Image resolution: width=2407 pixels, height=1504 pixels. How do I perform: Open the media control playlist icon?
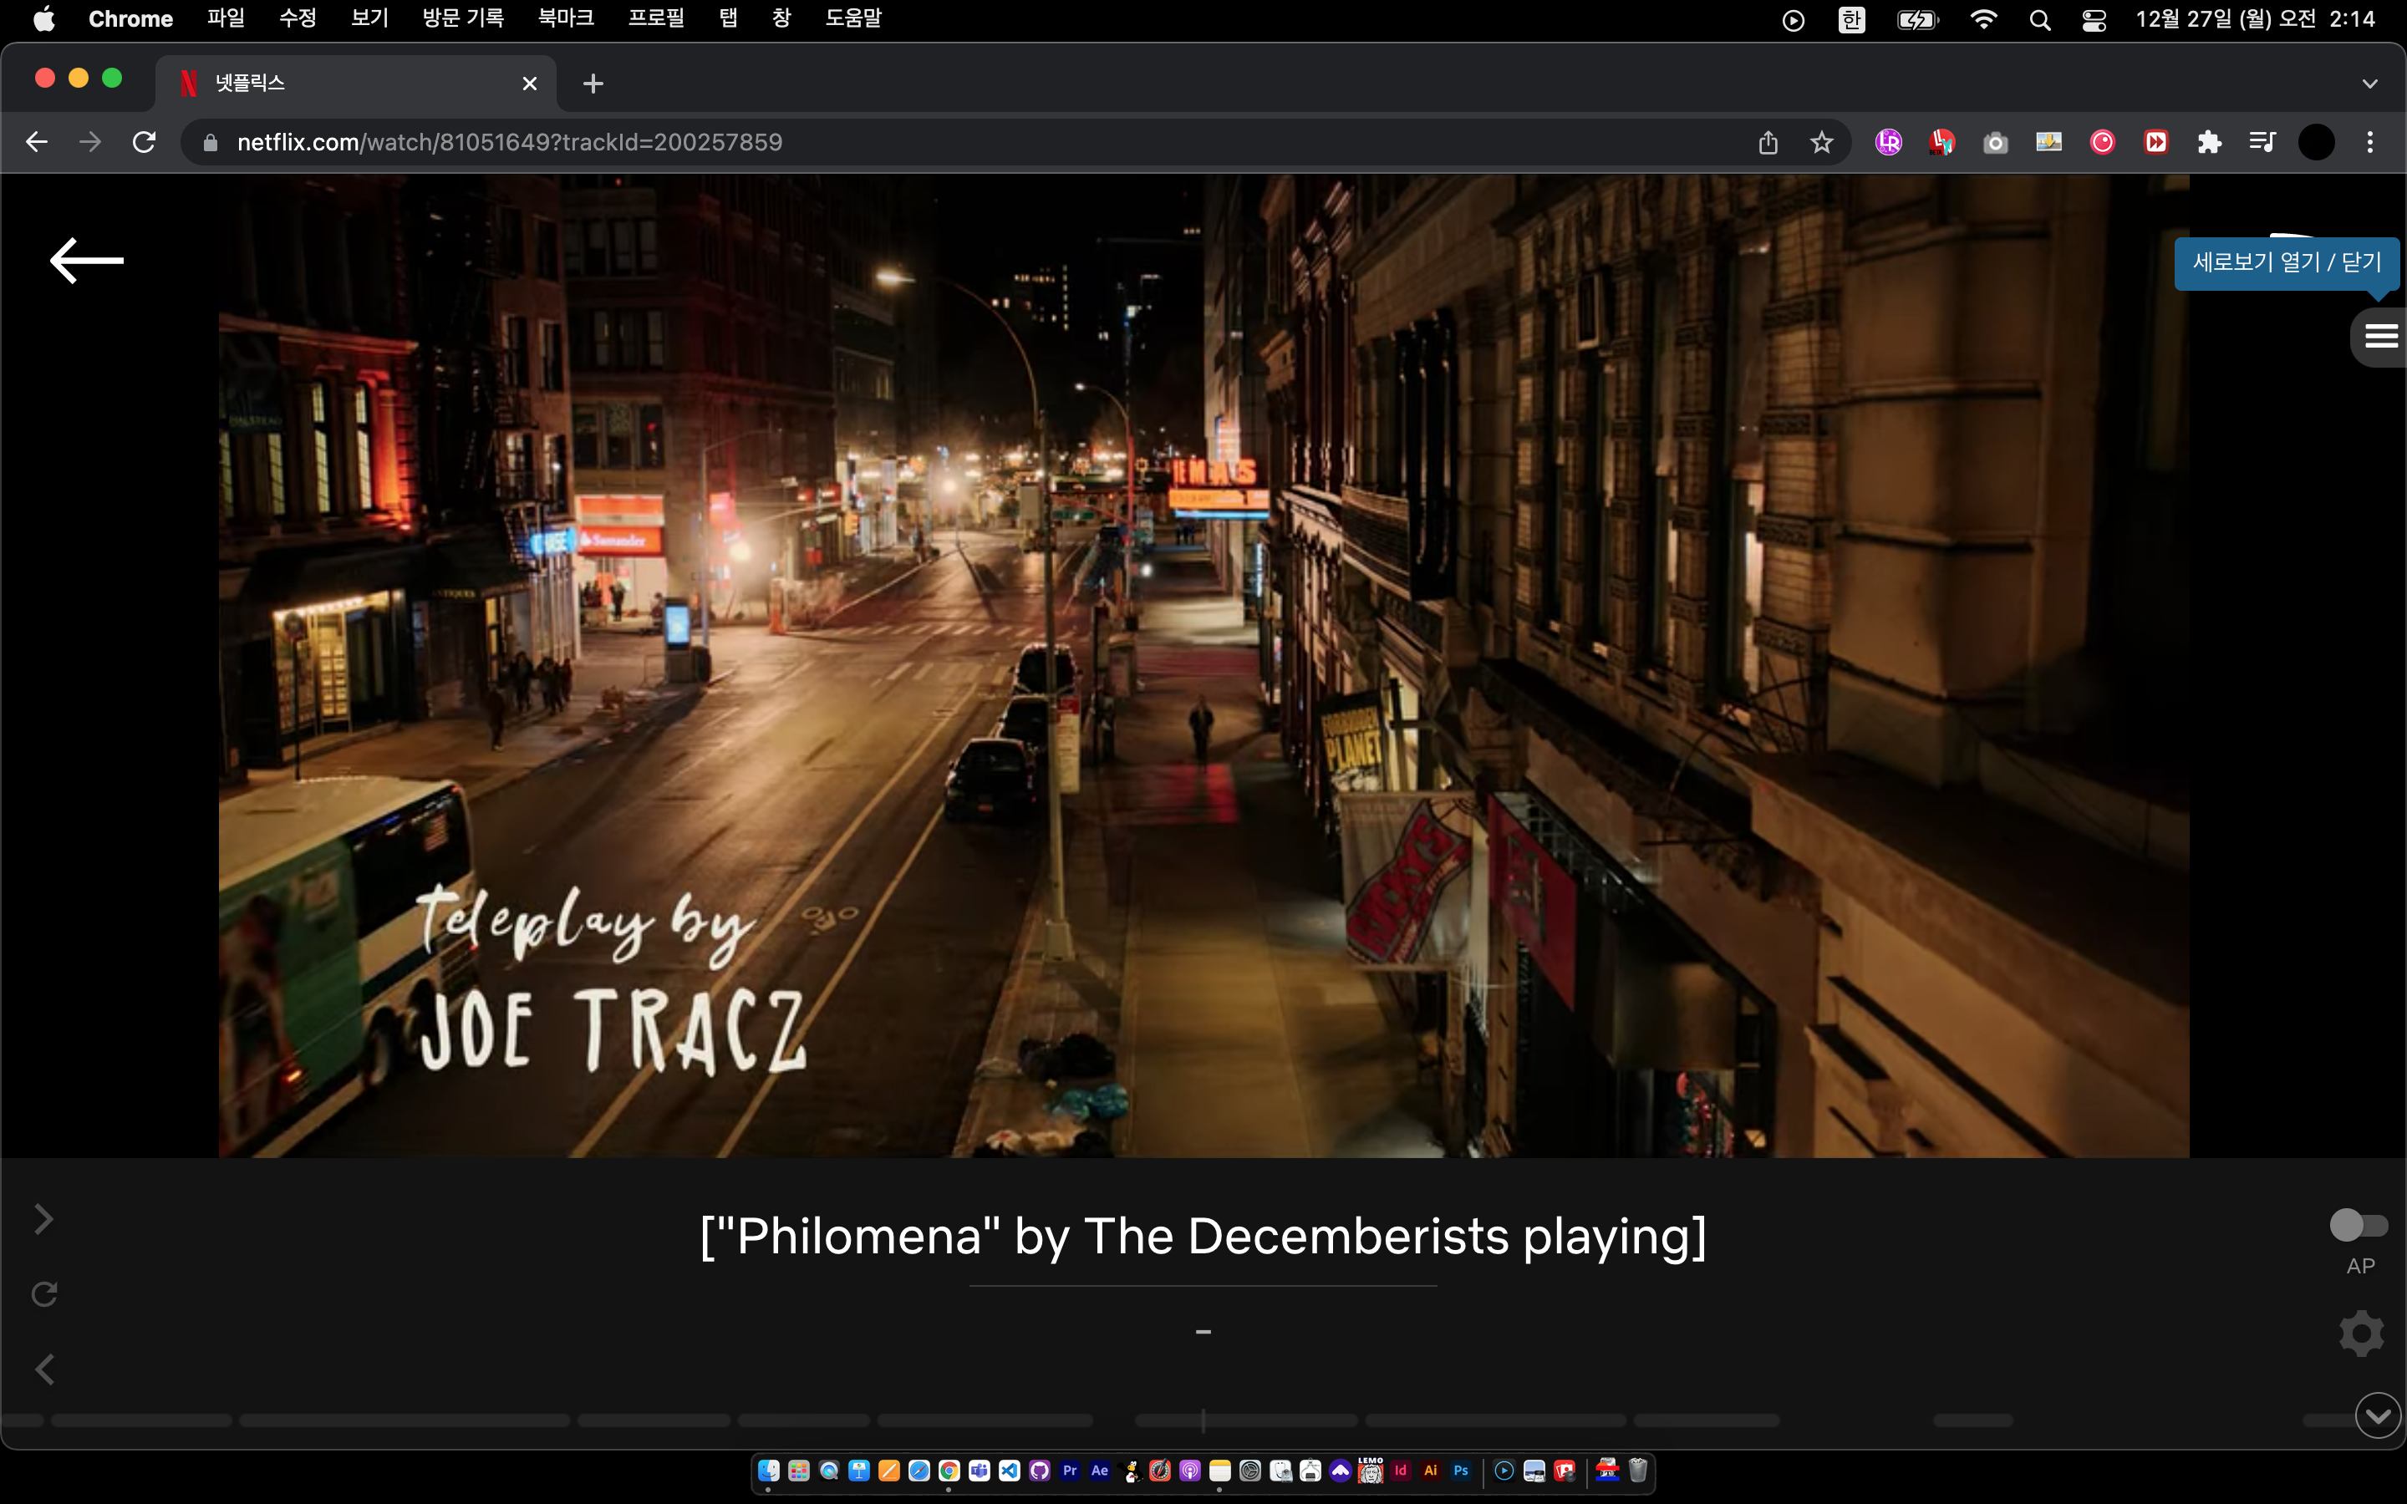2262,142
